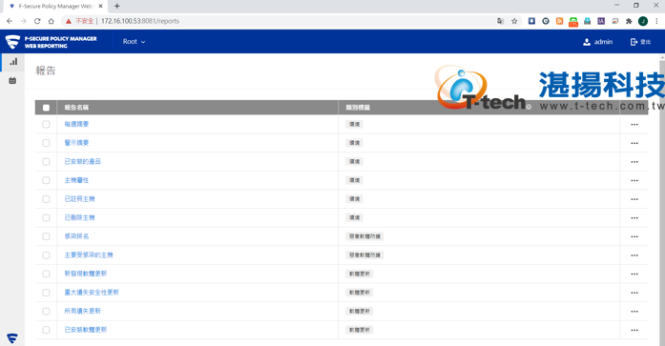Open the scheduled reports calendar sidebar icon
665x346 pixels.
point(12,80)
